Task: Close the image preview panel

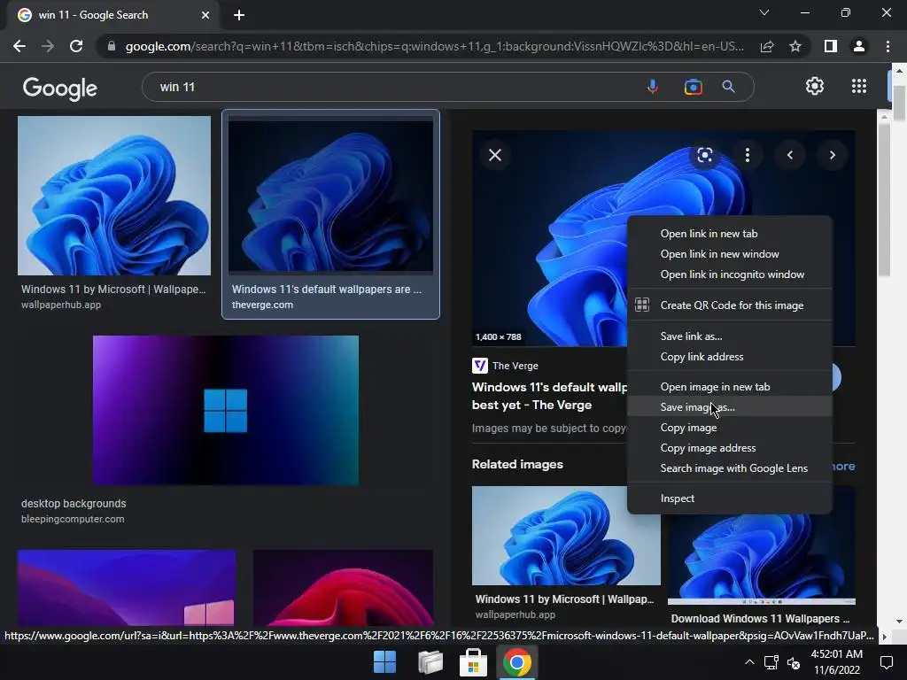Action: 495,155
